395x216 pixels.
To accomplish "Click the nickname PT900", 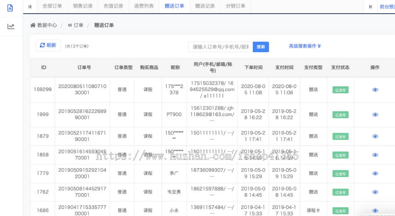I will click(x=174, y=114).
